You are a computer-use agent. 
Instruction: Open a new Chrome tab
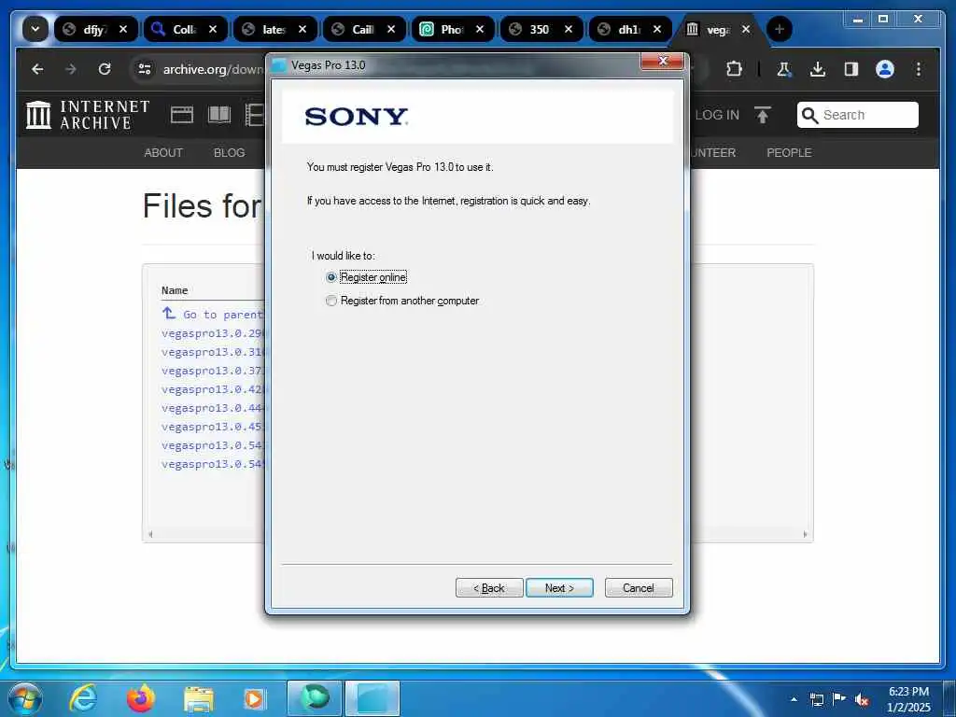(x=780, y=29)
